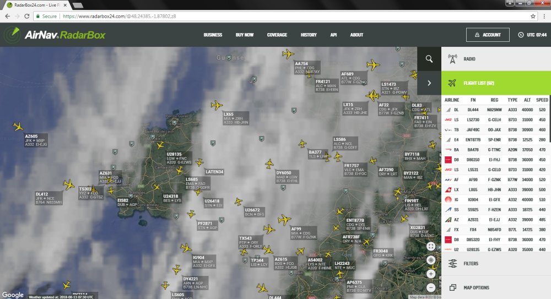Click the browser address bar URL
The image size is (551, 299).
120,16
